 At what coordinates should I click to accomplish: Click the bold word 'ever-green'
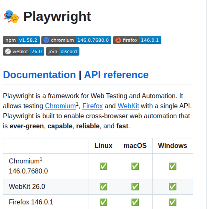click(27, 126)
